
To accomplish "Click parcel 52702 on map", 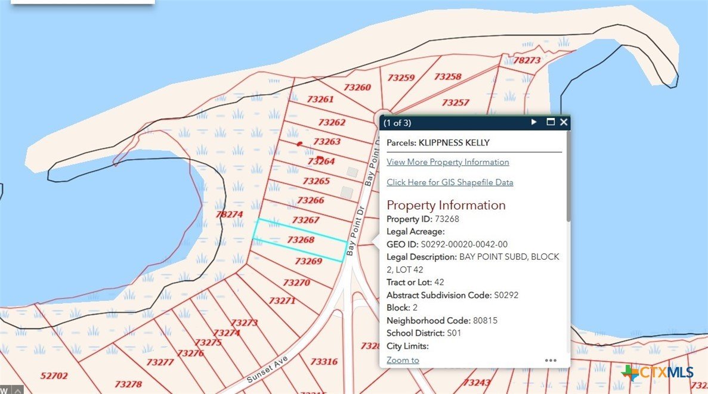I will (x=54, y=376).
